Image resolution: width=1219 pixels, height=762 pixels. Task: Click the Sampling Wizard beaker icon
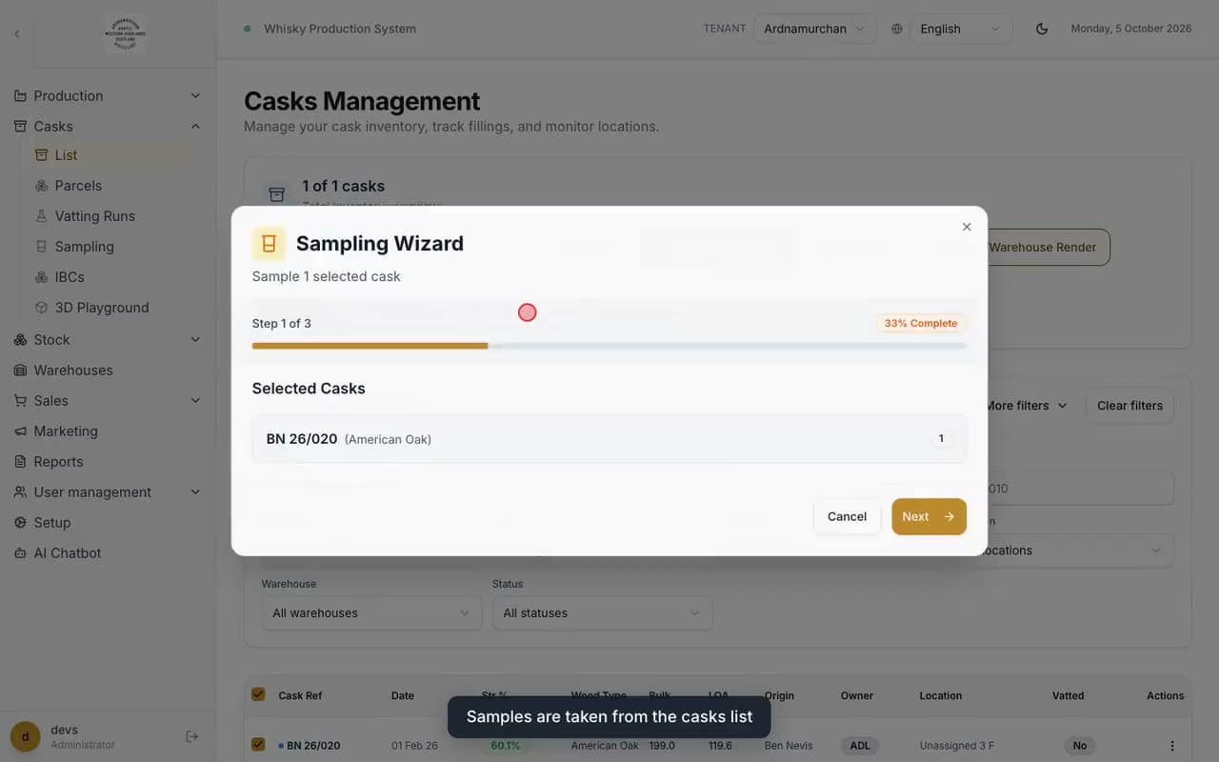tap(269, 243)
